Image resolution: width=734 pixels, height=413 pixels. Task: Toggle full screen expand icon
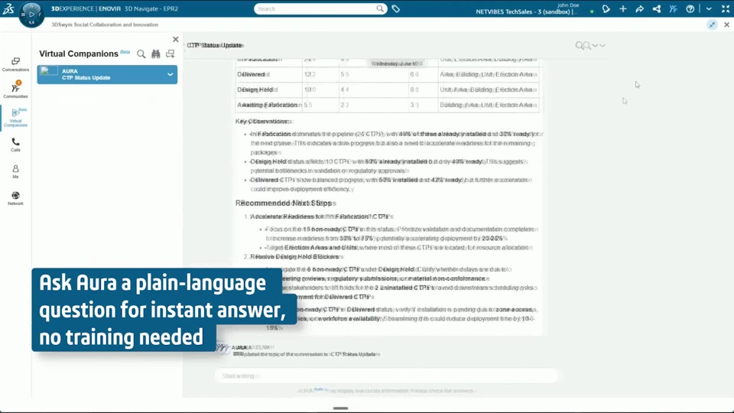click(726, 9)
